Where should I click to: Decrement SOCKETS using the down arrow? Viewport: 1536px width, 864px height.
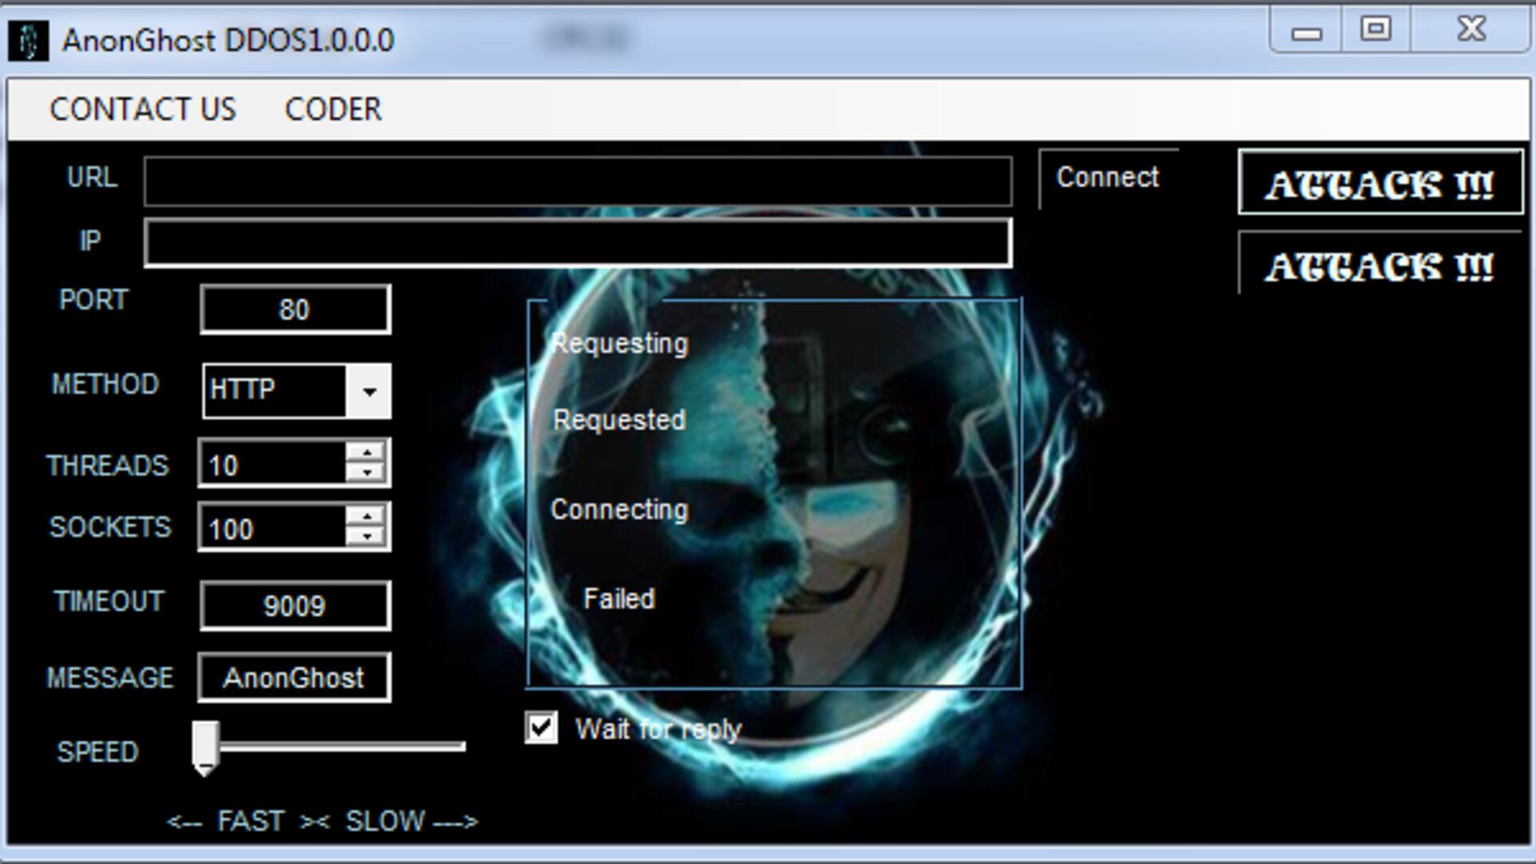pos(366,536)
